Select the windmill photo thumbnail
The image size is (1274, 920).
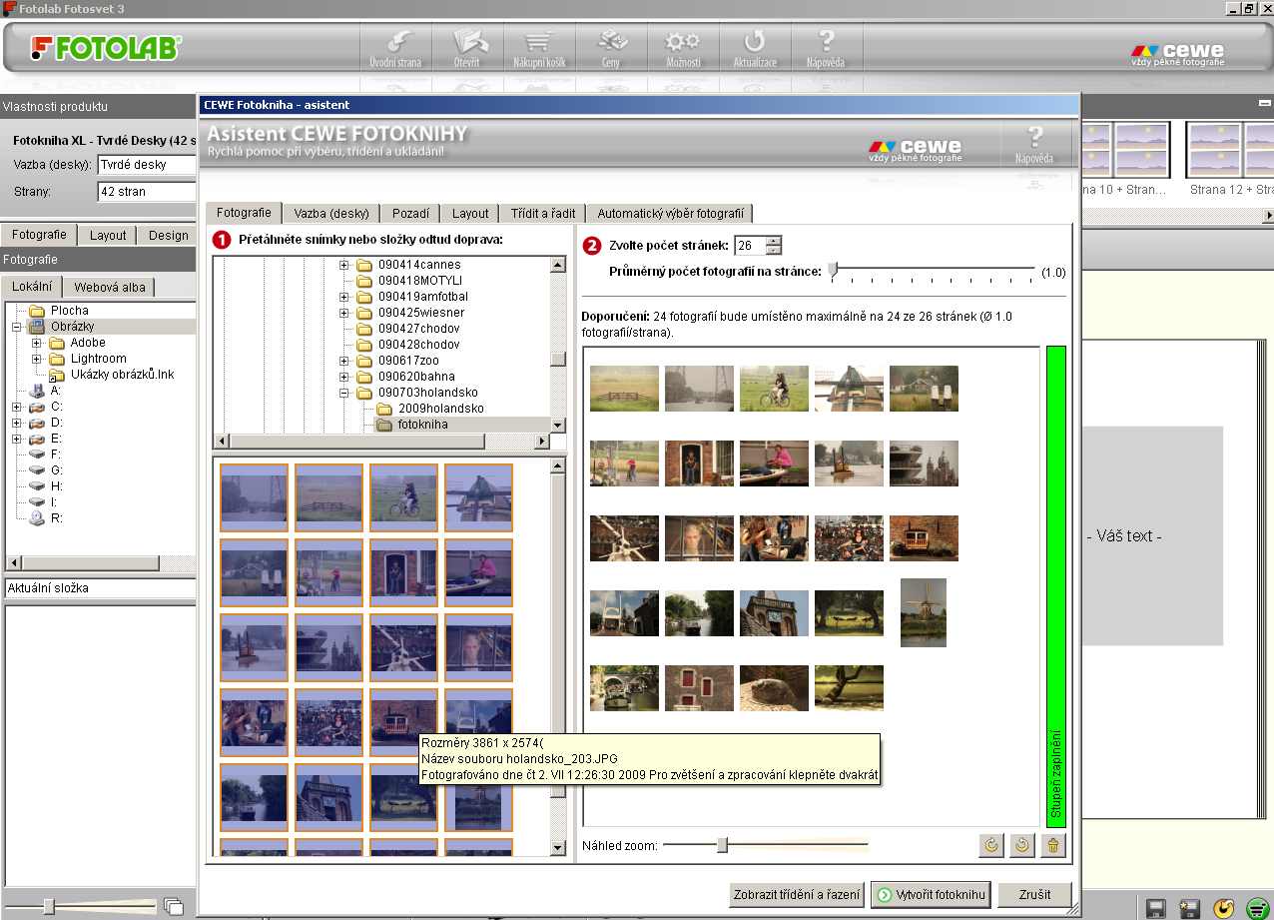coord(924,612)
